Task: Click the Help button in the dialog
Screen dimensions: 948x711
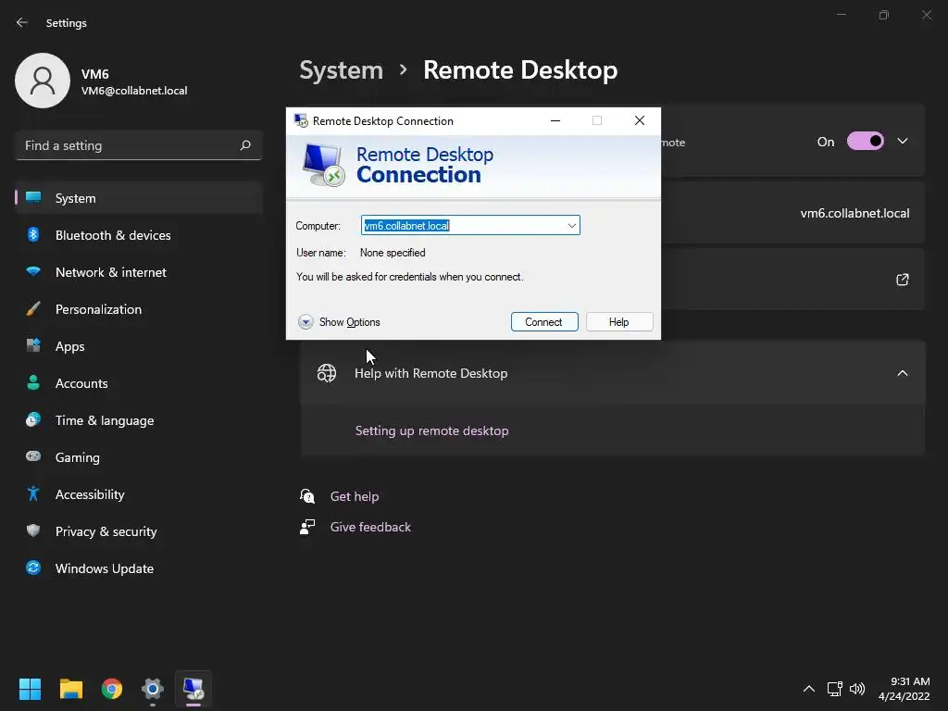Action: tap(619, 321)
